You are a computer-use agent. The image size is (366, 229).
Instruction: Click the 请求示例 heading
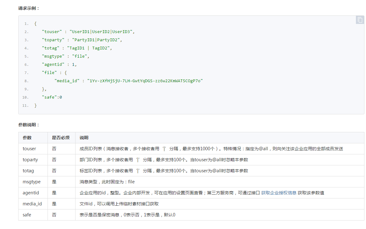coord(29,8)
